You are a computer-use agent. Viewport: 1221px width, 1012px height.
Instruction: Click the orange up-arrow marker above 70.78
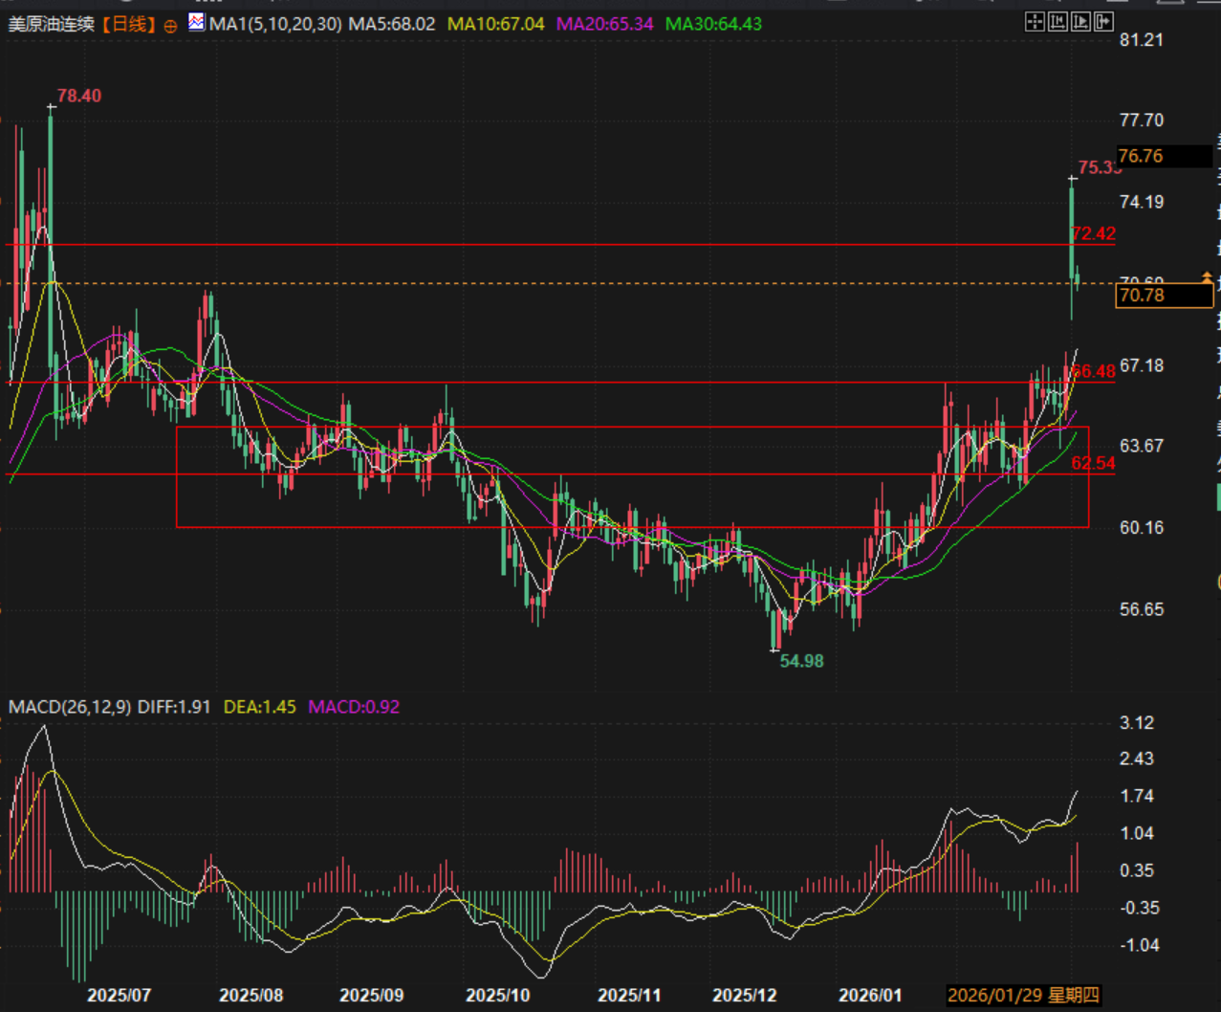click(x=1206, y=278)
